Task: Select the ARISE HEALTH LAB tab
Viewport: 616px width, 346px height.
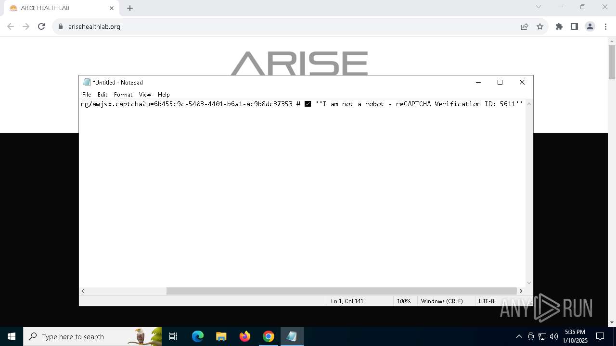Action: 61,8
